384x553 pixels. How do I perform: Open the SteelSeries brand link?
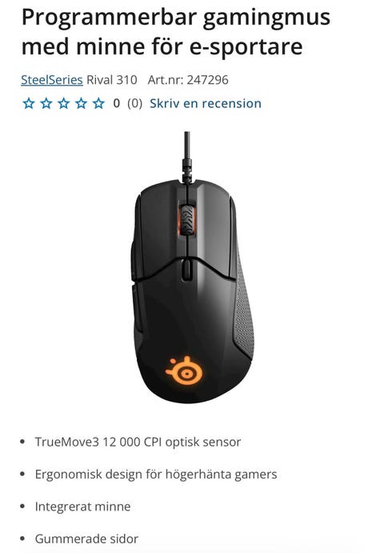(x=52, y=80)
